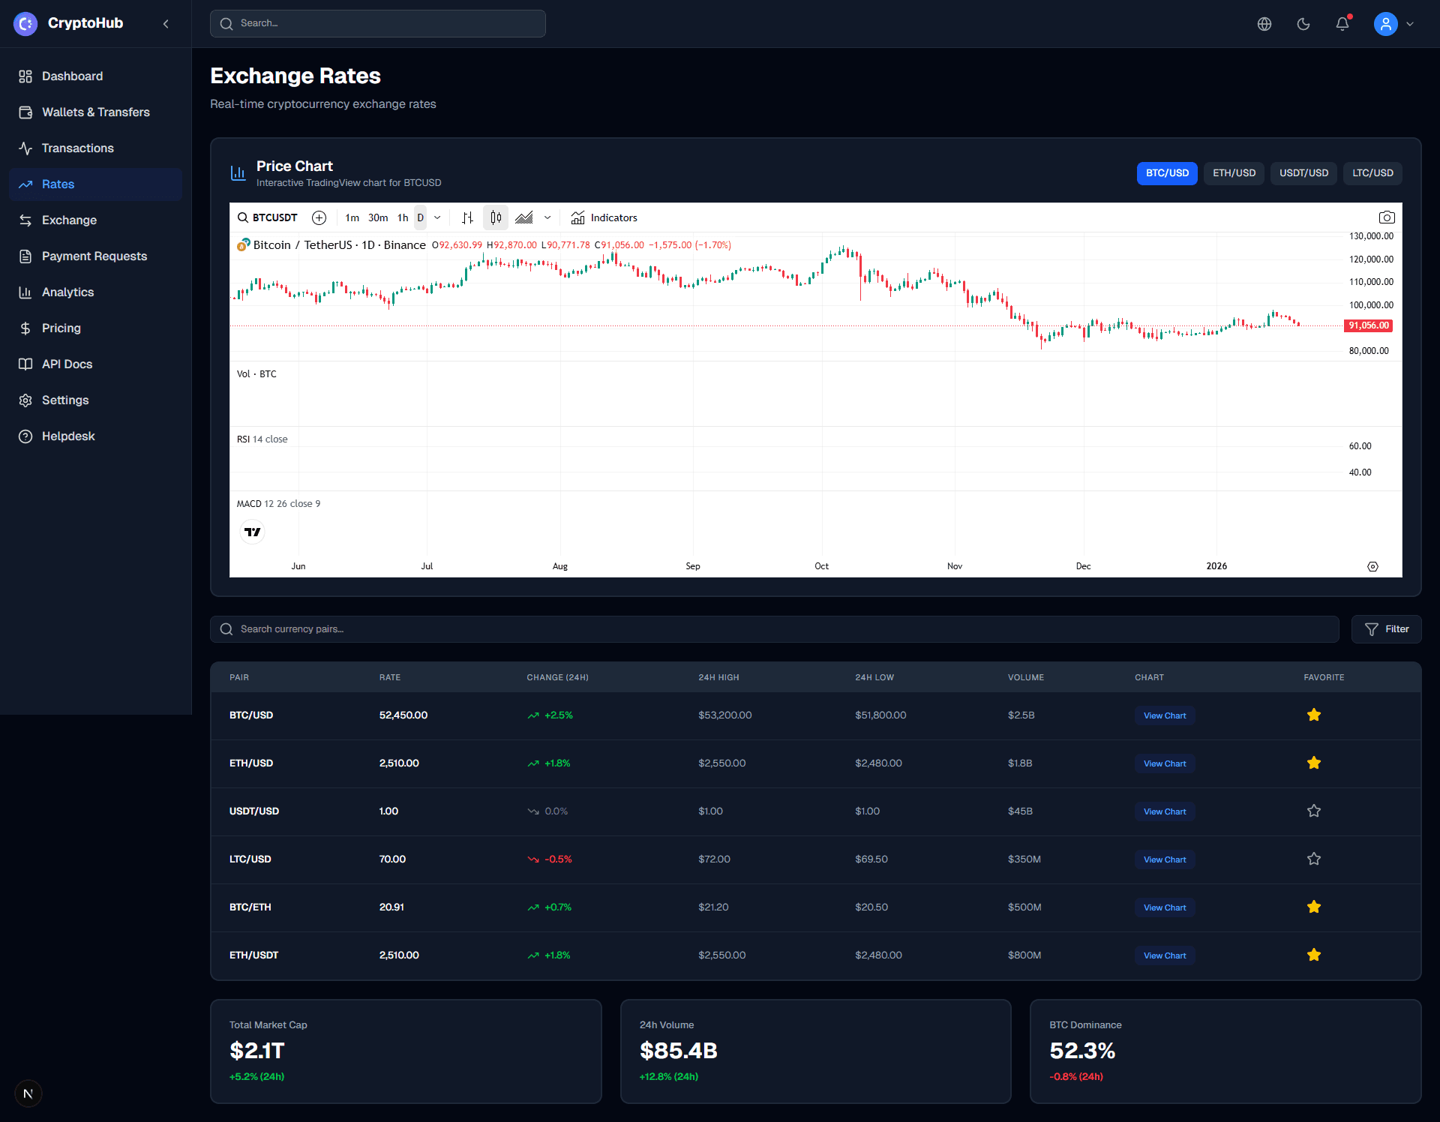Open Wallets & Transfers in sidebar
Viewport: 1440px width, 1122px height.
click(x=95, y=112)
